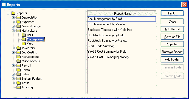This screenshot has height=99, width=189.
Task: Select the Rootstock Summary by Field report
Action: click(x=122, y=35)
